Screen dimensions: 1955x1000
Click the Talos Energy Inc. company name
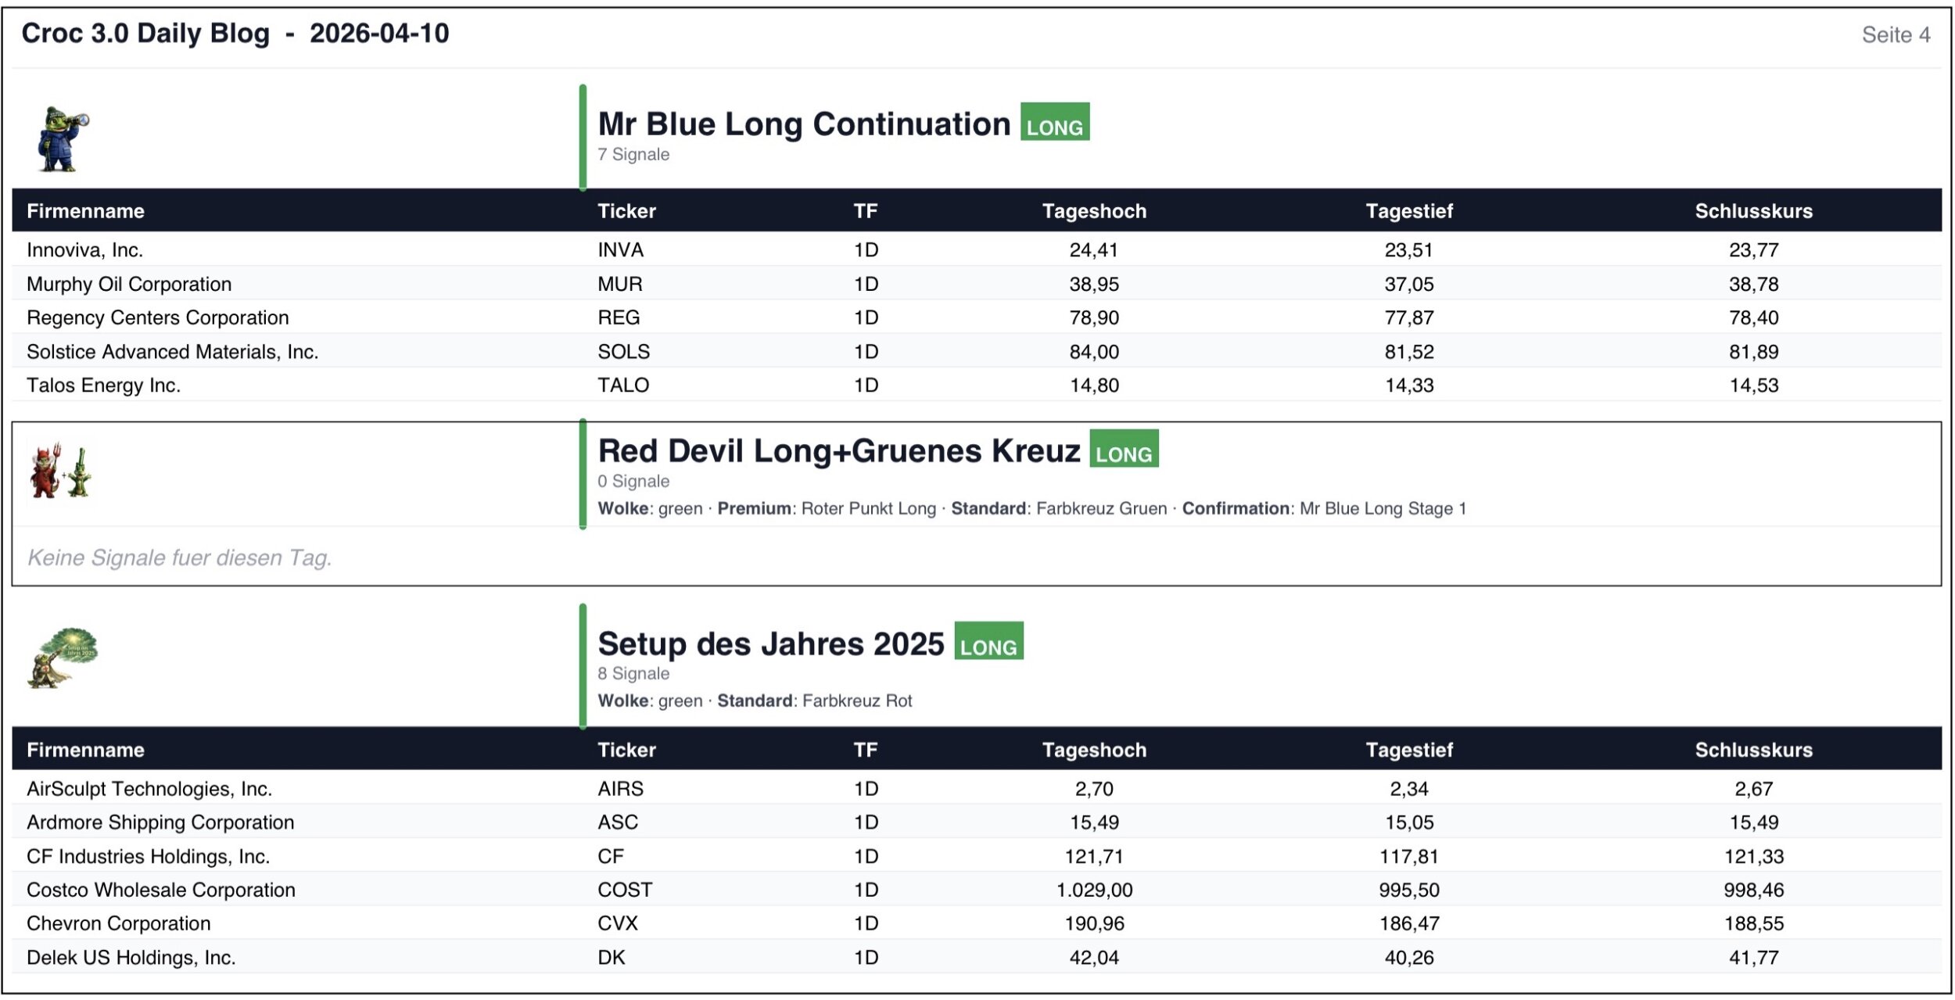pos(103,385)
